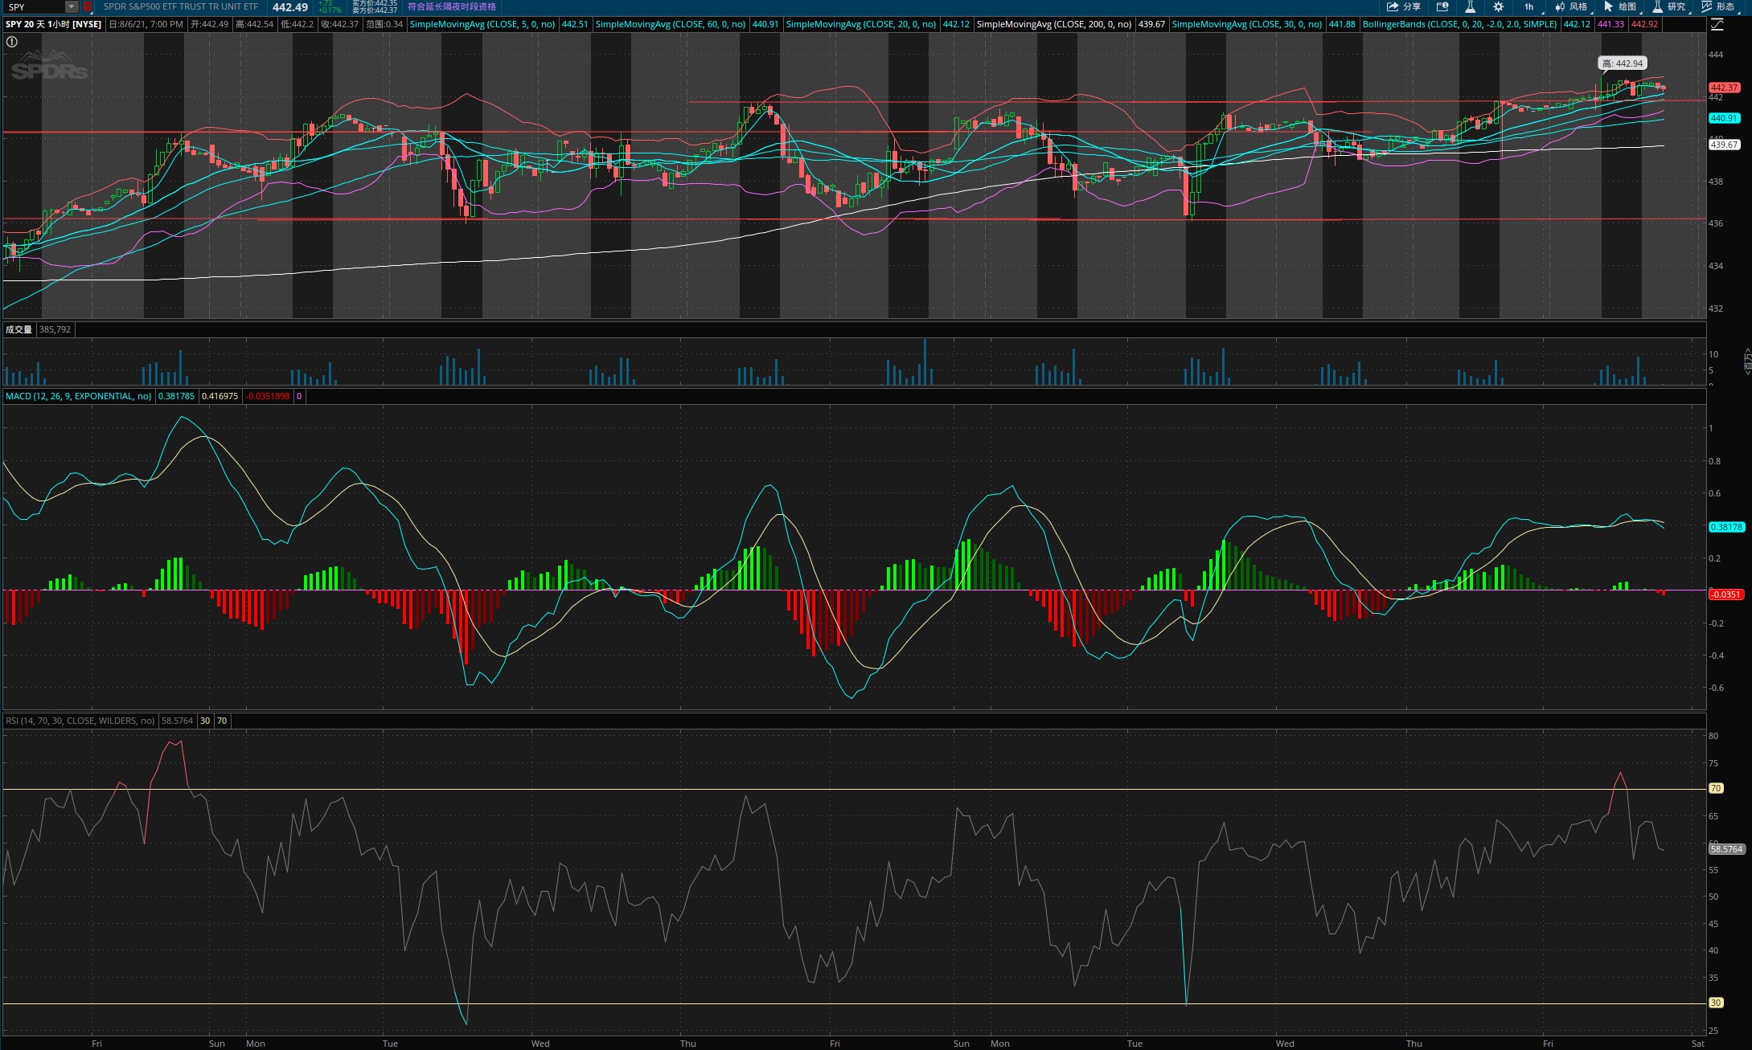
Task: Click the last price 442.49 in header
Action: pyautogui.click(x=290, y=7)
